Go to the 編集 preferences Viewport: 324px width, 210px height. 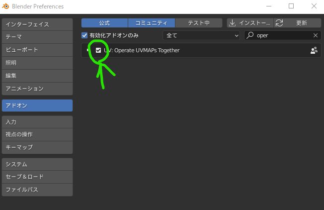(37, 76)
